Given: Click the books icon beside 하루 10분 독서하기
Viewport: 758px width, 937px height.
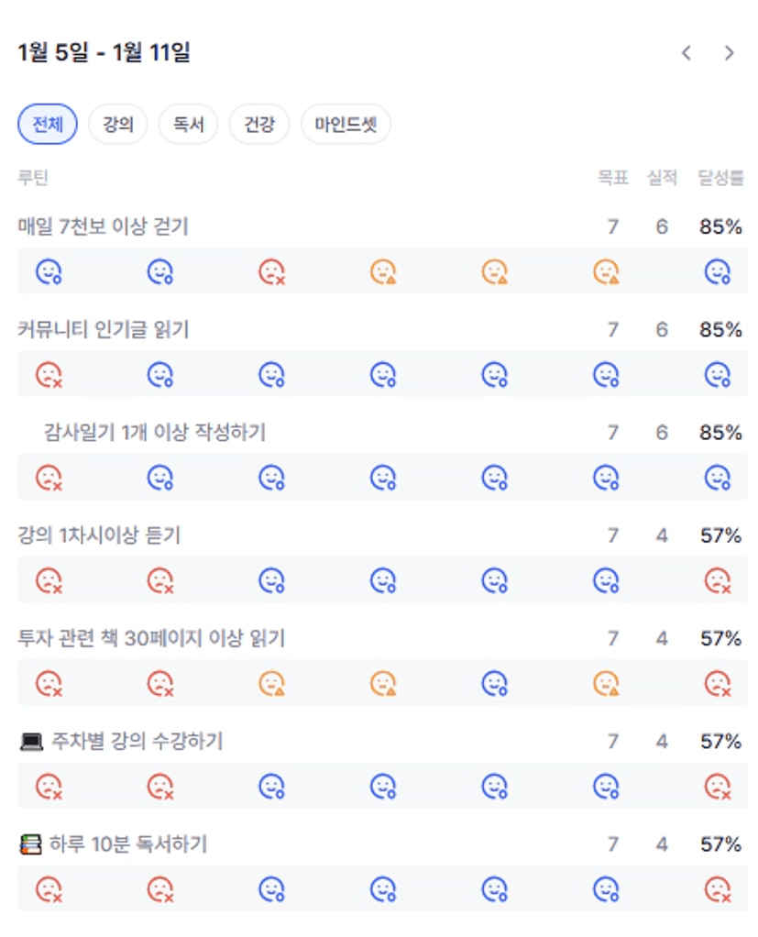Looking at the screenshot, I should tap(30, 844).
